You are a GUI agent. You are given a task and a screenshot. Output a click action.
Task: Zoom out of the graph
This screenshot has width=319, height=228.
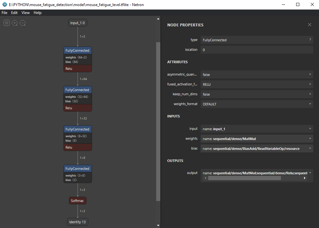pos(23,23)
